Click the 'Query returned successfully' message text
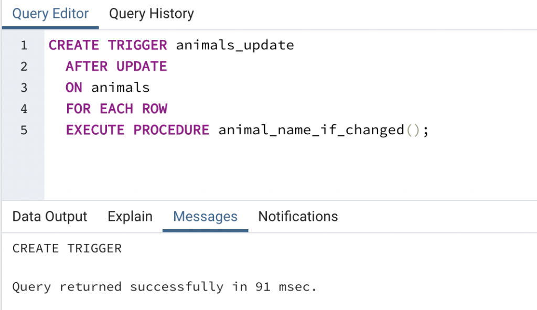 [x=164, y=287]
